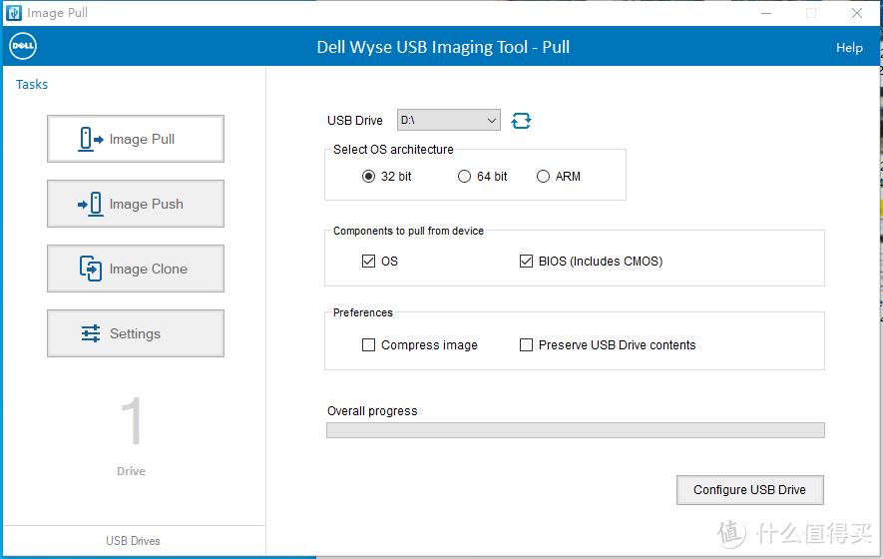Open the Help menu
Viewport: 883px width, 559px height.
click(x=849, y=48)
